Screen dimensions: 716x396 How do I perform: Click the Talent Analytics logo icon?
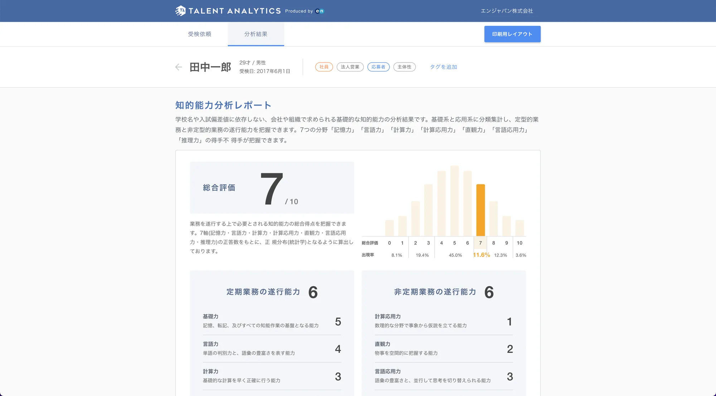180,11
